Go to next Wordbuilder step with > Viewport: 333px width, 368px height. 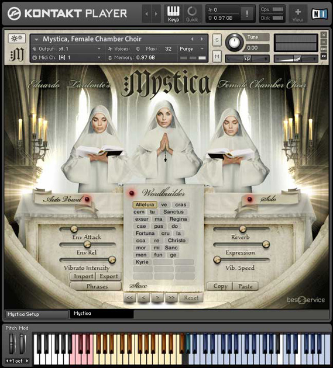point(157,297)
